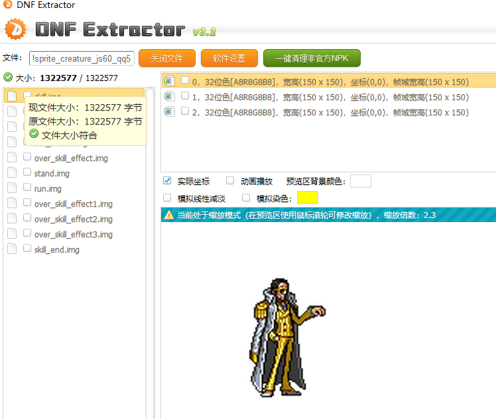Open the white 预览区背景颜色 color swatch
This screenshot has height=419, width=496.
click(361, 181)
